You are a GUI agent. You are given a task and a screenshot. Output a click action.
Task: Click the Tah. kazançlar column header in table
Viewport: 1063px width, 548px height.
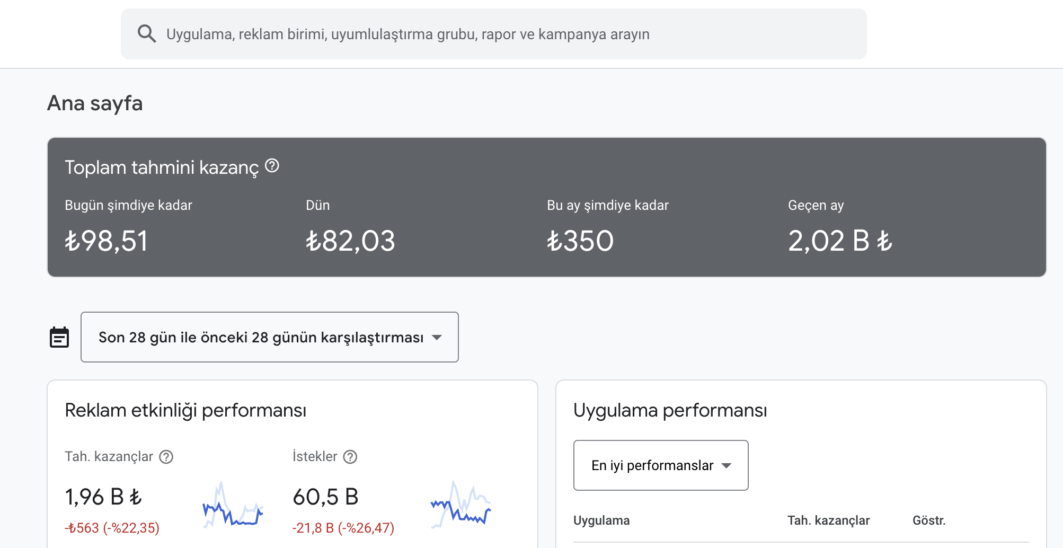(828, 520)
